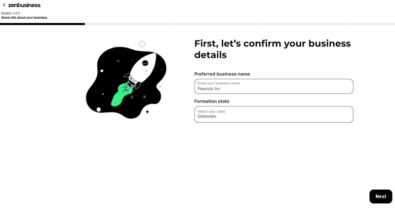395x208 pixels.
Task: Click the zenbusiness logo
Action: click(x=24, y=5)
